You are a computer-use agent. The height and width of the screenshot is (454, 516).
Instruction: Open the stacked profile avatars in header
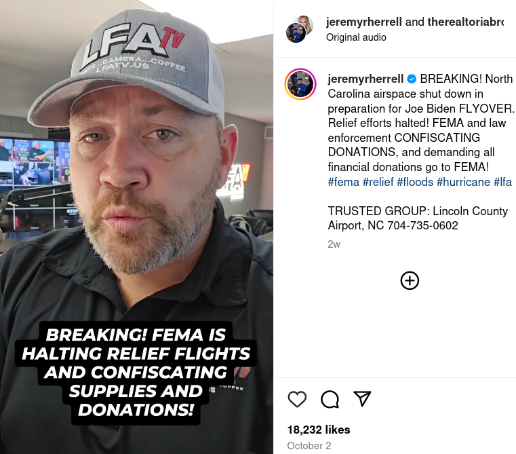tap(299, 29)
